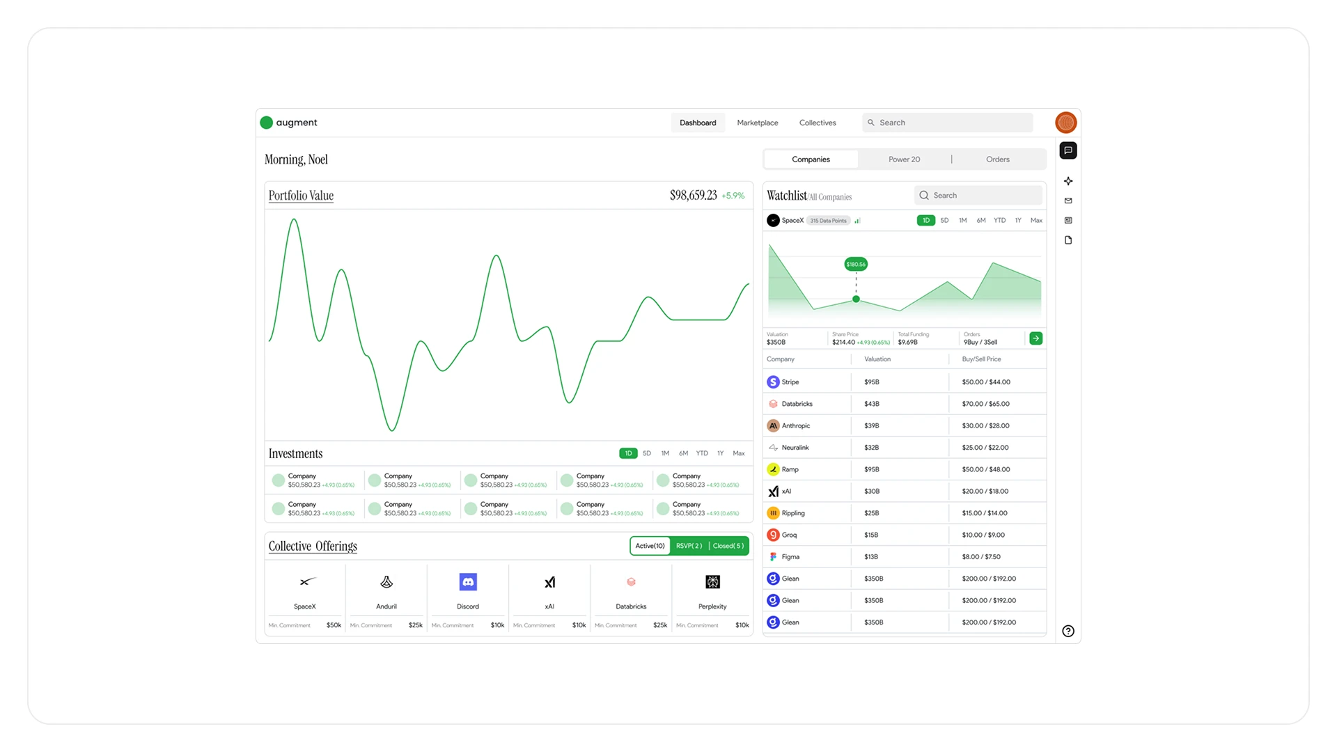Open the mail envelope icon

[x=1068, y=201]
